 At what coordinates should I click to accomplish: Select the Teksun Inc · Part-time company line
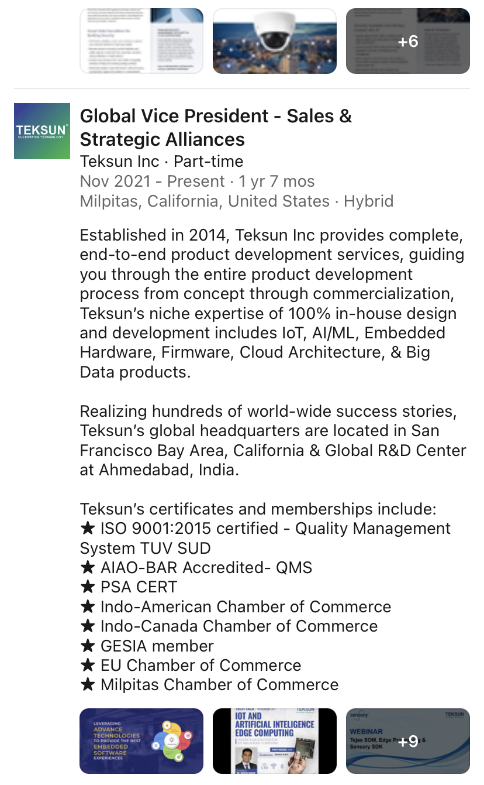click(162, 162)
